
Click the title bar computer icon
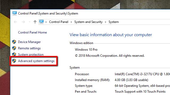pyautogui.click(x=15, y=13)
